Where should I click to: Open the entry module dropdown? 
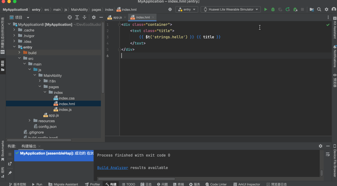click(187, 9)
